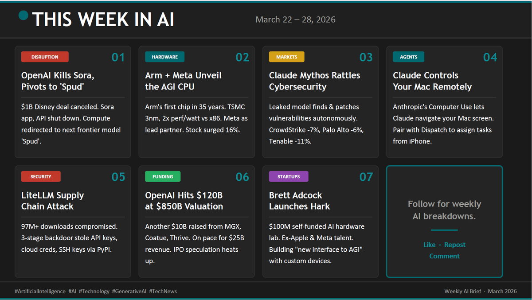Image resolution: width=532 pixels, height=300 pixels.
Task: Click the STARTUPS category badge
Action: (x=289, y=176)
